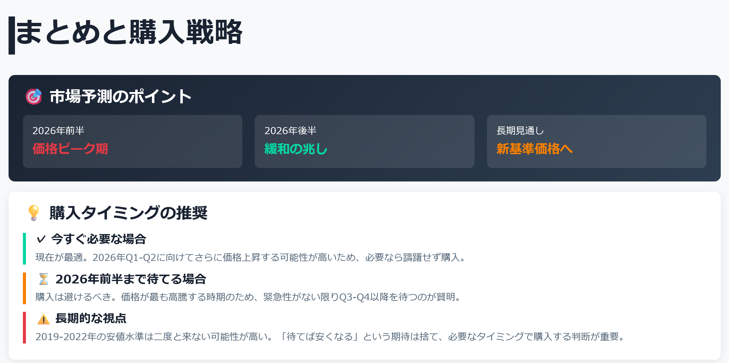Click the yellow warning triangle icon
729x363 pixels.
tap(44, 319)
